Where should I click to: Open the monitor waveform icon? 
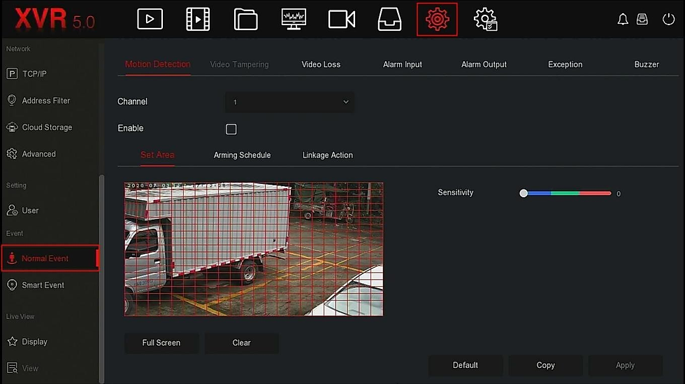click(294, 20)
